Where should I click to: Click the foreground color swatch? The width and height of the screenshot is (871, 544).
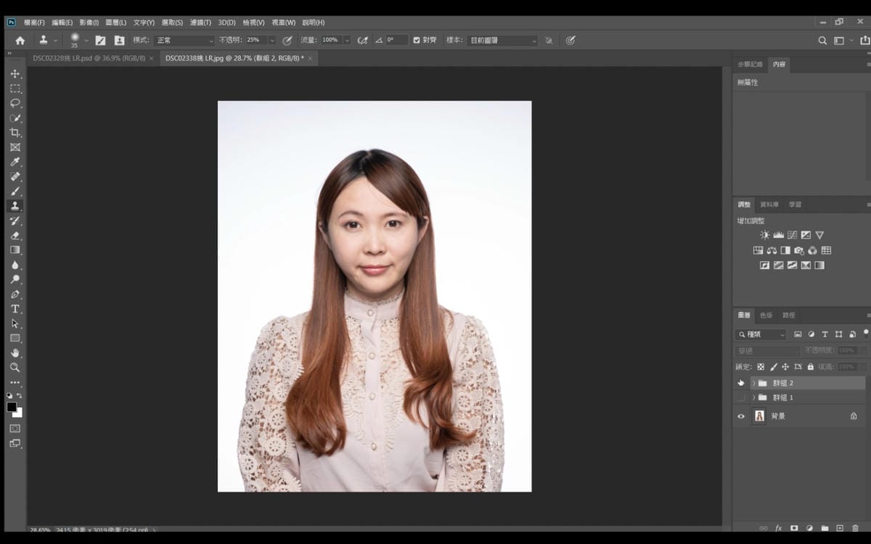[12, 407]
